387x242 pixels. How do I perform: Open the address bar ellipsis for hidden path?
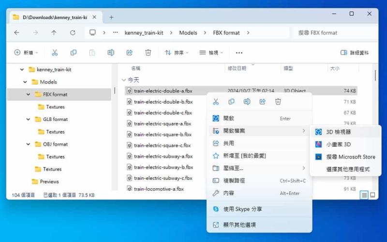(x=115, y=32)
